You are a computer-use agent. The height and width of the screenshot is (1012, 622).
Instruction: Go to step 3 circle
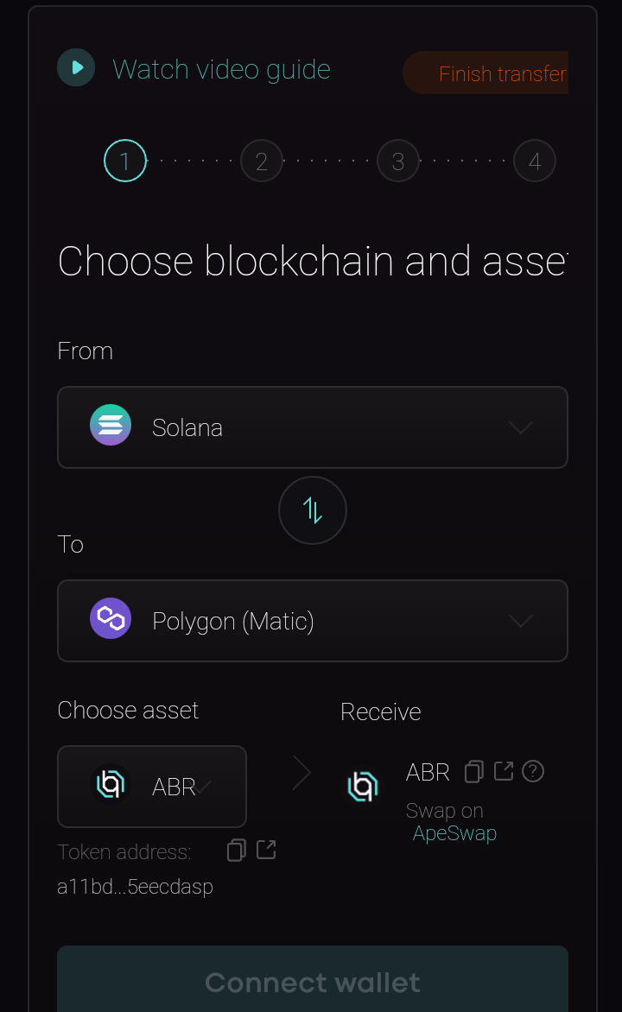coord(398,161)
